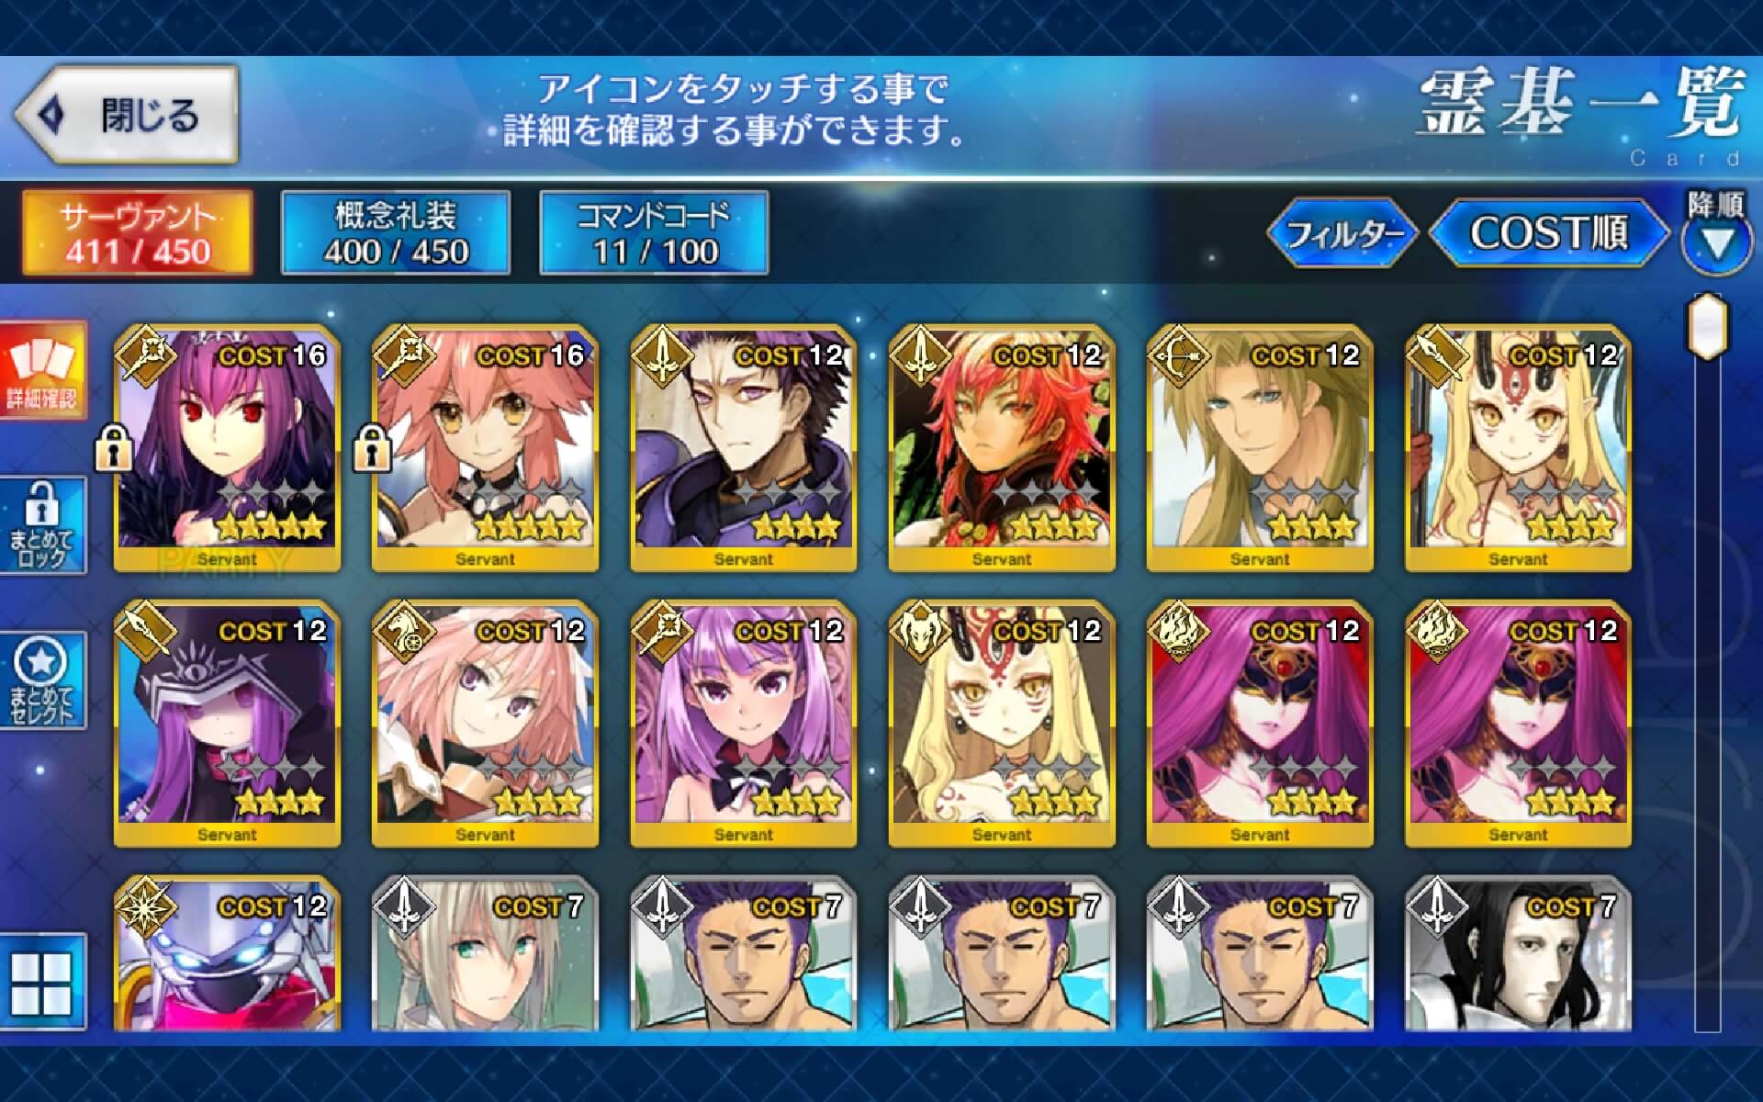Open the フィルター filter options

1343,233
